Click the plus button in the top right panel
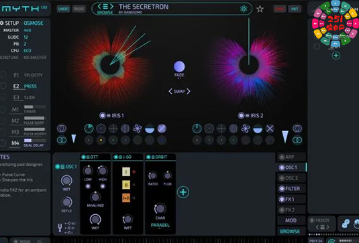Screen dimensions: 359x243 336,56
